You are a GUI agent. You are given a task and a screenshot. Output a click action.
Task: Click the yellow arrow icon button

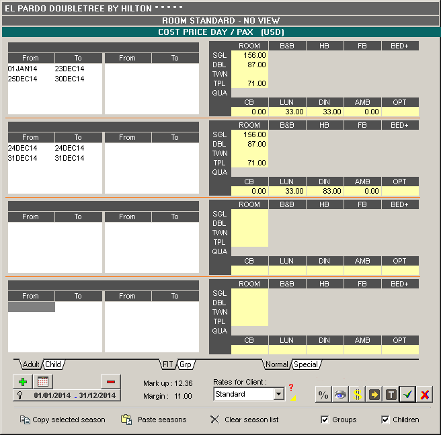coord(374,395)
